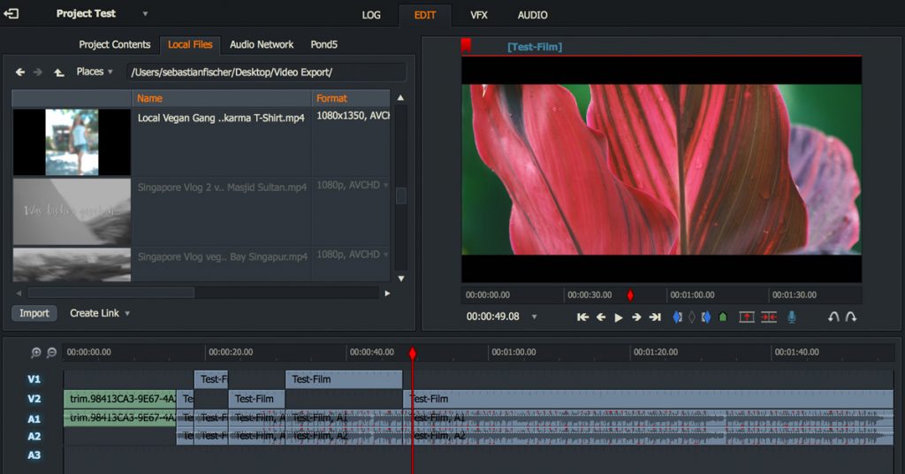Select the A2 track label
Screen dimensions: 905x474
pyautogui.click(x=34, y=437)
